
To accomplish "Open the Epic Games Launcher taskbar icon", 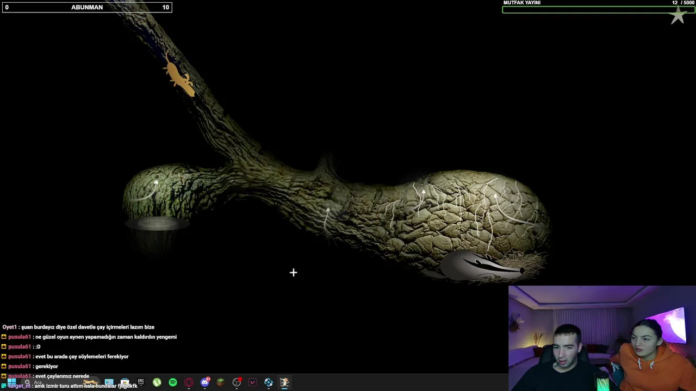I will (141, 382).
